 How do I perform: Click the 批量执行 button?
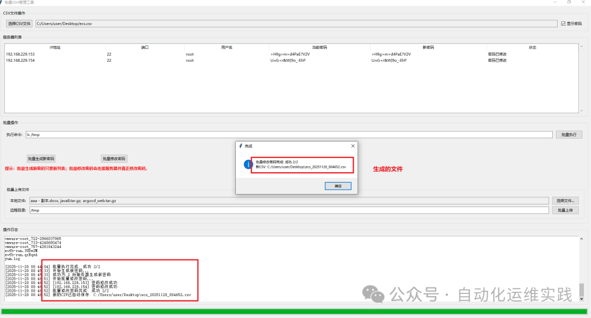tap(569, 134)
